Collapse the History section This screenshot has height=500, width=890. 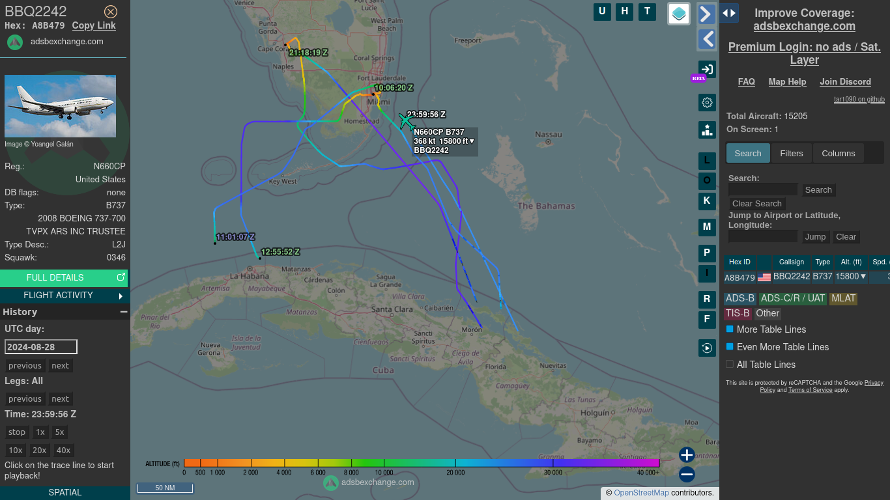pos(123,312)
